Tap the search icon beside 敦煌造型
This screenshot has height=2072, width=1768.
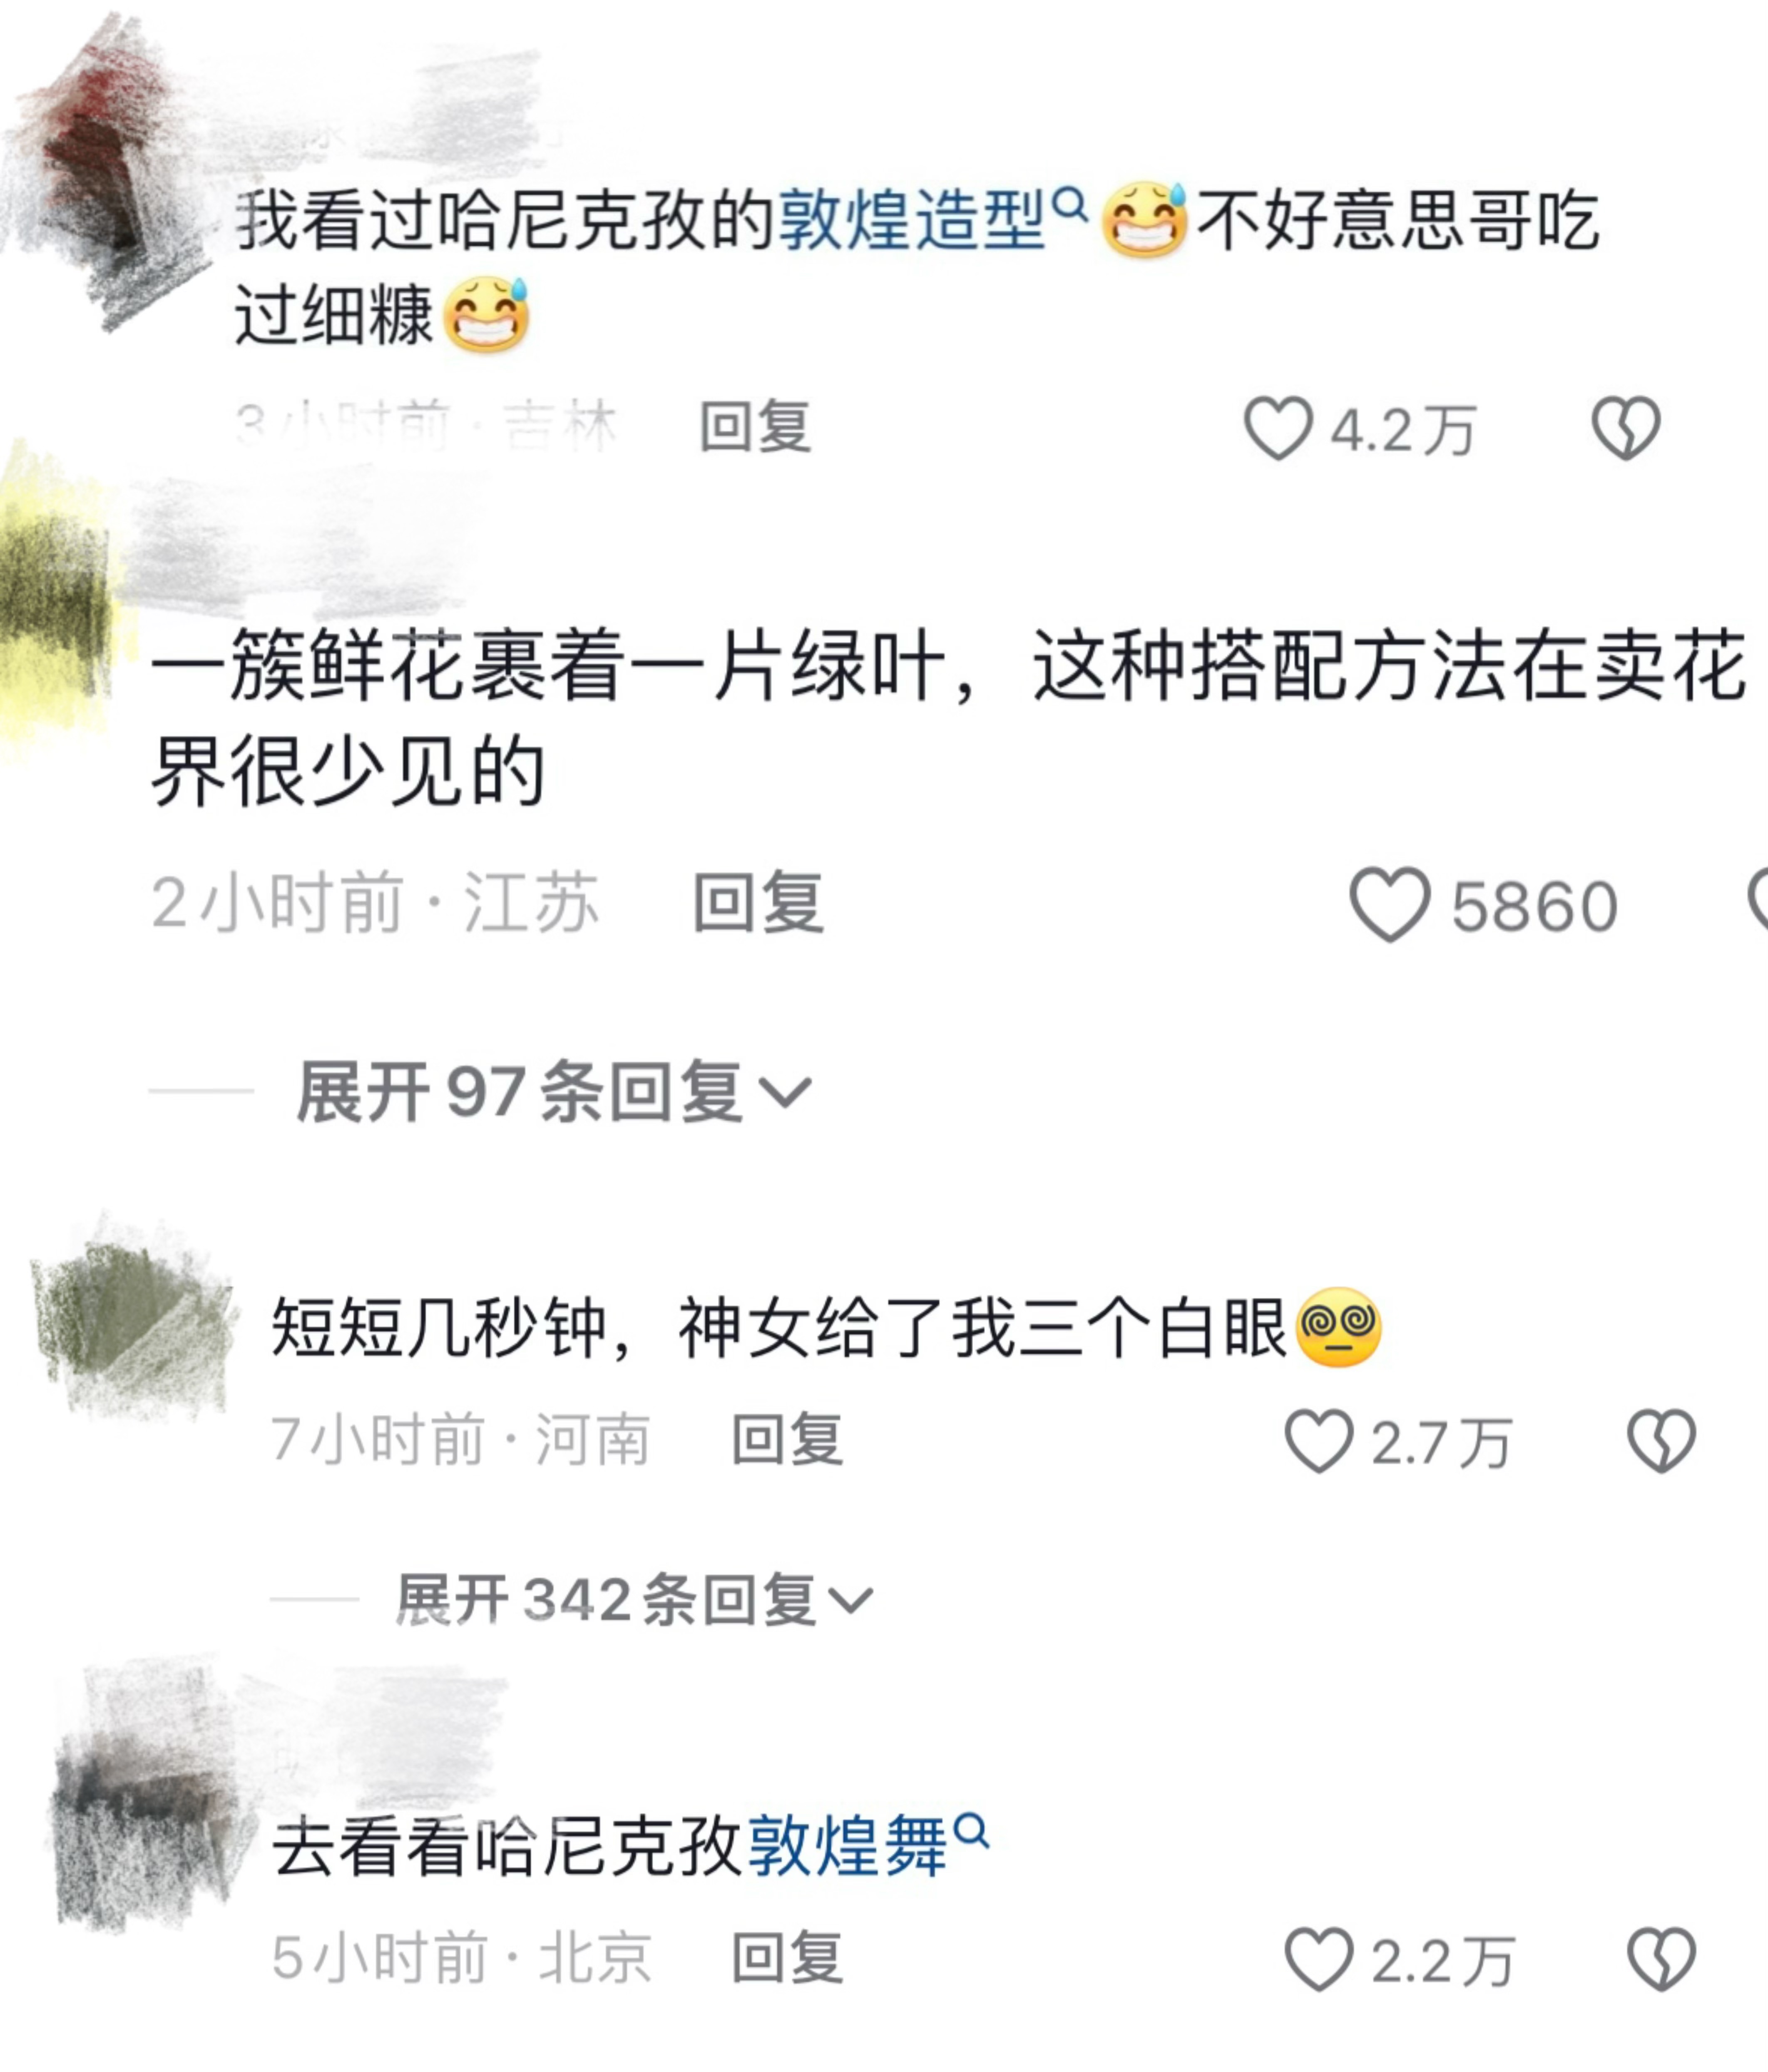1071,205
